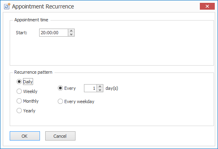
Task: Decrement the day(s) interval spinner down
Action: [100, 90]
